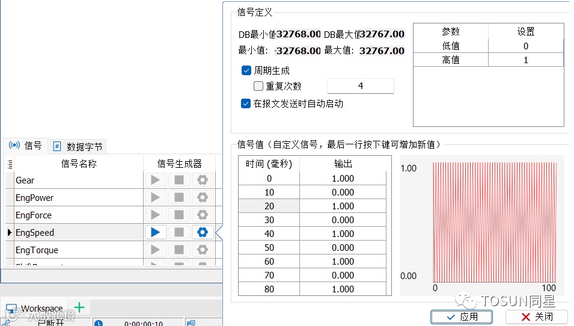
Task: Click the 时间 (毫秒) column header
Action: pos(269,164)
